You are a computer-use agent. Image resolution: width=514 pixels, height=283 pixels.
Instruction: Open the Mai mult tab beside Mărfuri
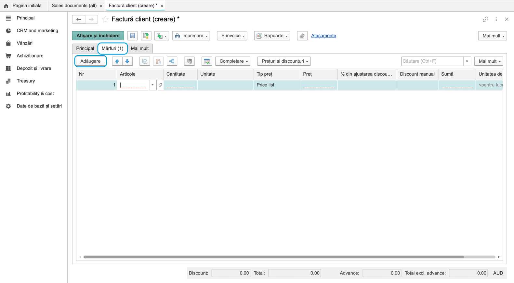pos(140,48)
